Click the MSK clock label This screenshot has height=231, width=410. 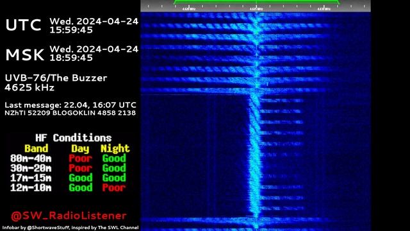25,55
